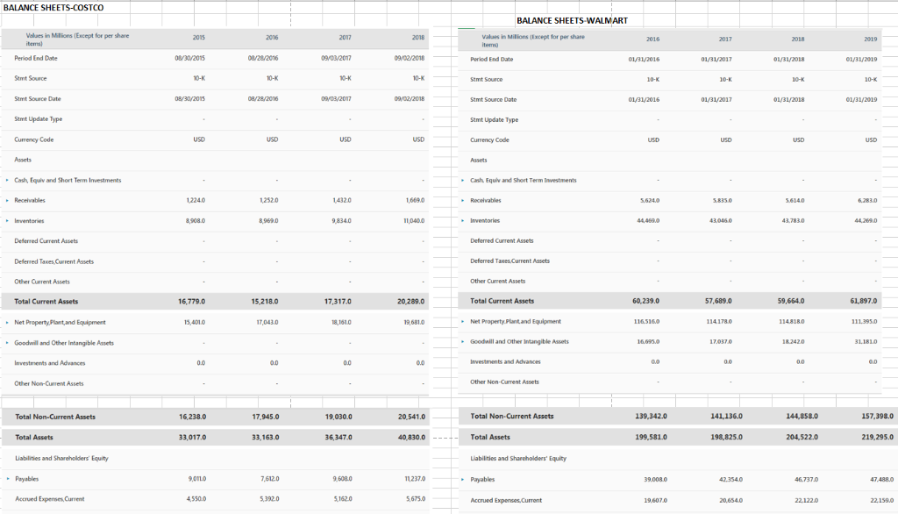The width and height of the screenshot is (898, 514).
Task: Expand the Costco Receivables row
Action: 7,200
